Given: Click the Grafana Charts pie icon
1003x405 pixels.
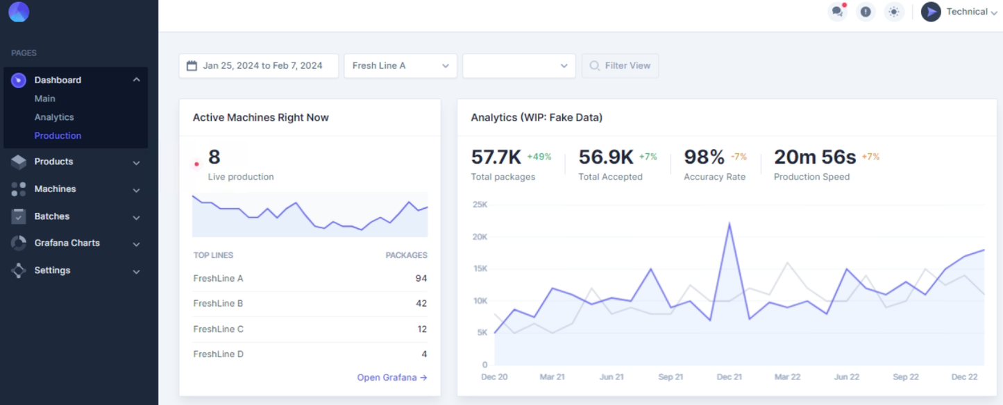Looking at the screenshot, I should [19, 243].
